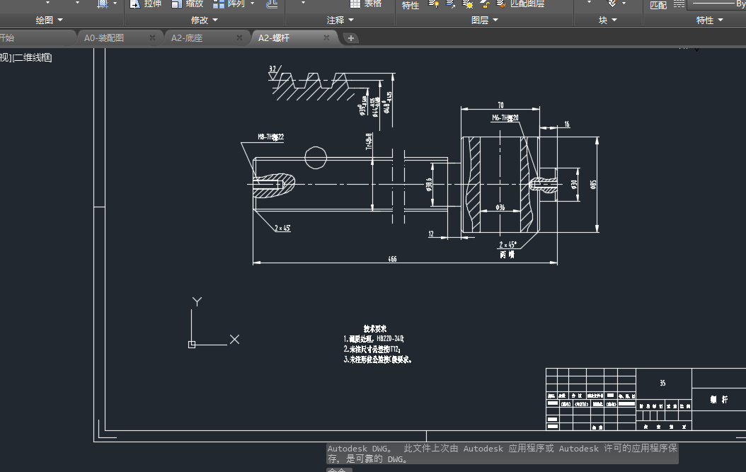Click the 35 material cell in the title block

click(x=662, y=383)
